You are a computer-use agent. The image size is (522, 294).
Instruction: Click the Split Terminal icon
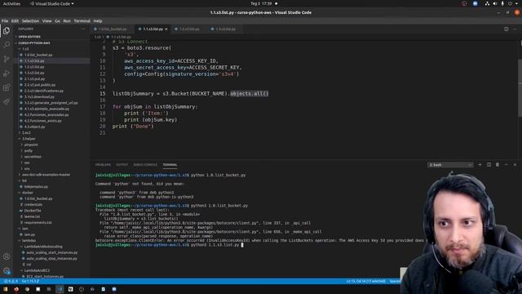tap(489, 165)
